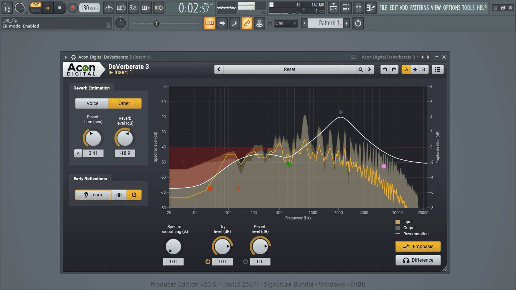Select Voice reverb estimation mode
This screenshot has height=290, width=516.
[92, 103]
